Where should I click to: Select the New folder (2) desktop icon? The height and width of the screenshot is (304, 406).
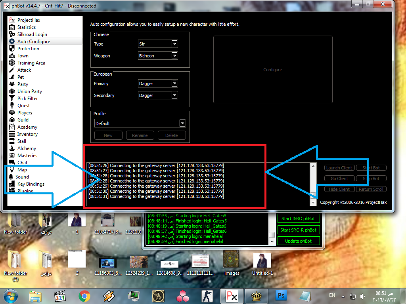click(15, 266)
